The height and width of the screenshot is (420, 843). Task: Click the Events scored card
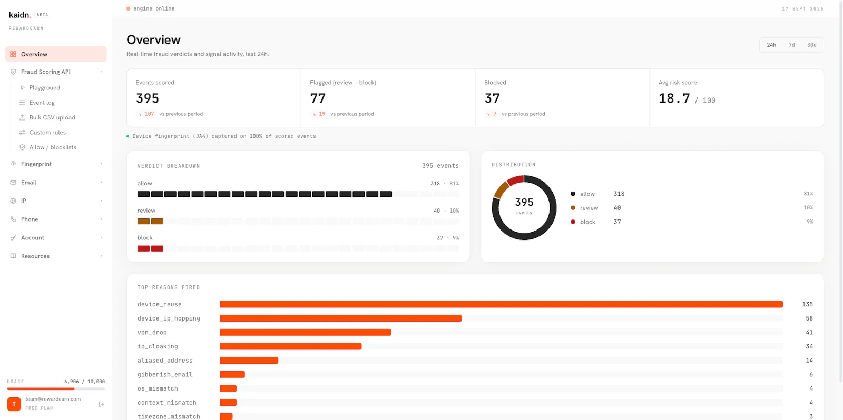[x=214, y=98]
